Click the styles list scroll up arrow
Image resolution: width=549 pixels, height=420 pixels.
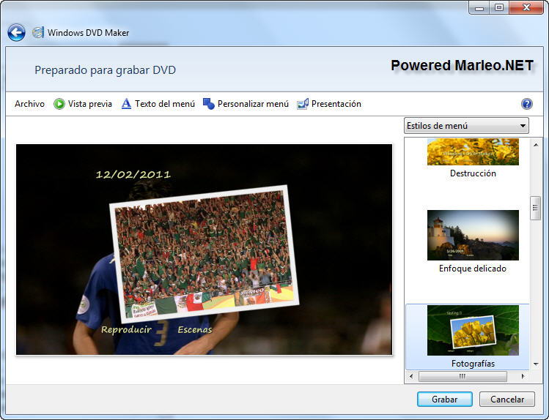[536, 144]
